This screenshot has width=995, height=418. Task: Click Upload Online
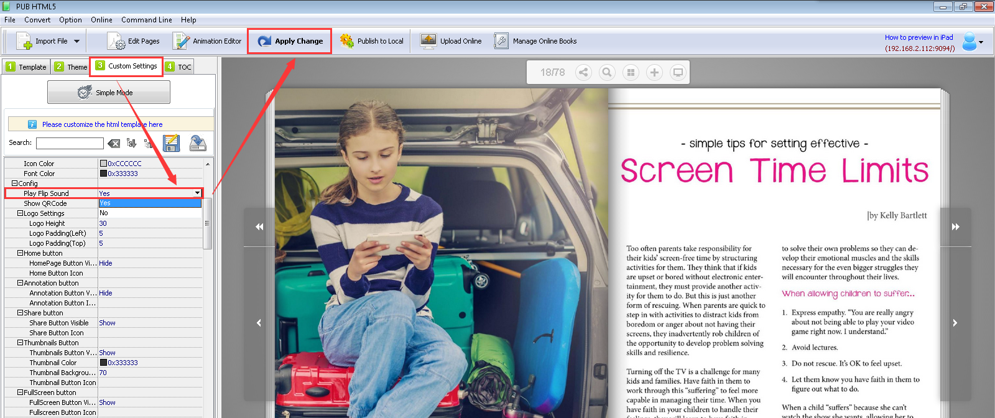tap(451, 41)
